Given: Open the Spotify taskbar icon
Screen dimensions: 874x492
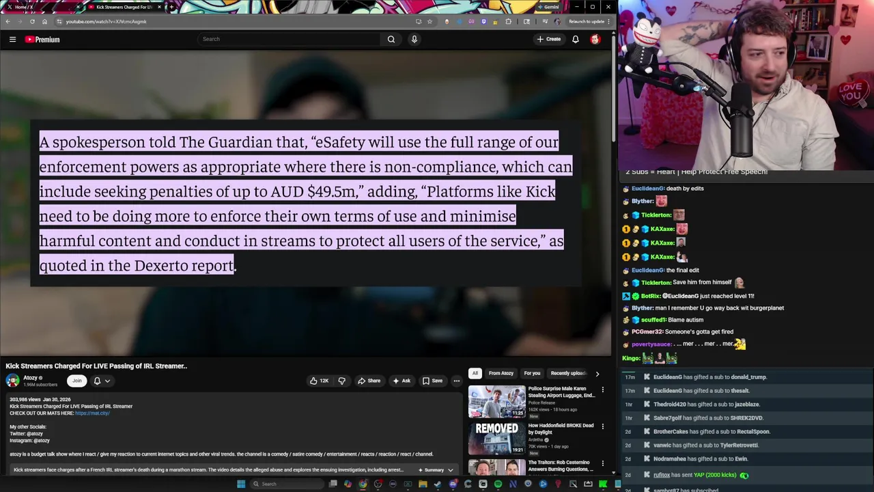Looking at the screenshot, I should 498,484.
